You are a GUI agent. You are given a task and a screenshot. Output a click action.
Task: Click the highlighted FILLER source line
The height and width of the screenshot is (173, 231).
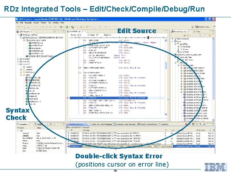point(108,98)
